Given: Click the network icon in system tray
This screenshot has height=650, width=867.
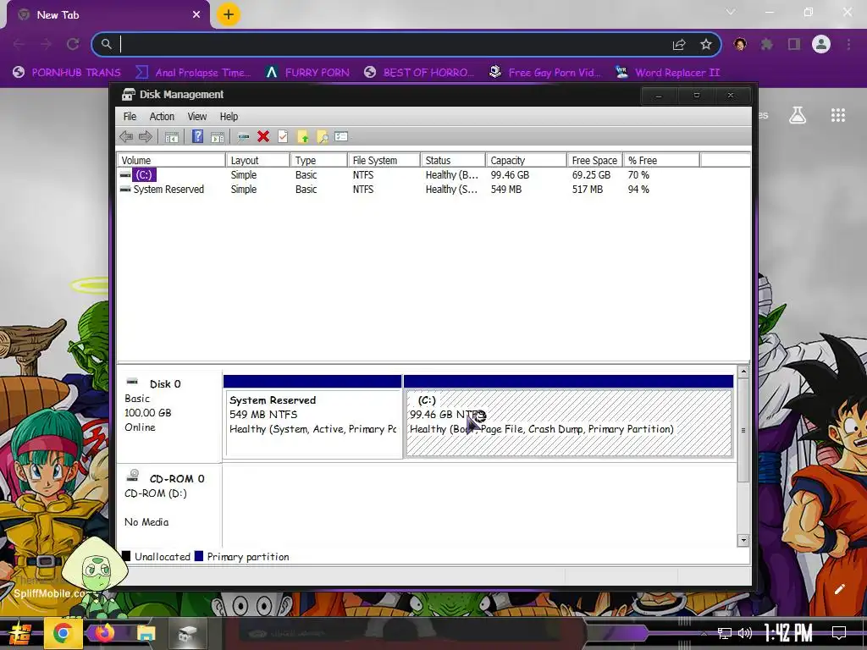Looking at the screenshot, I should click(x=724, y=633).
